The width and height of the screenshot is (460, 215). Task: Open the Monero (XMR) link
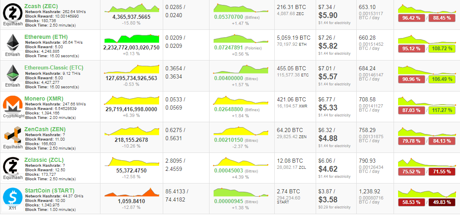pyautogui.click(x=44, y=98)
